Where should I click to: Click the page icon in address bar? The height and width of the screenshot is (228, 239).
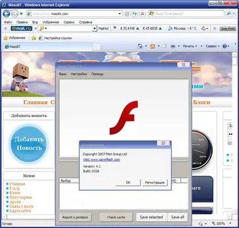coord(29,14)
